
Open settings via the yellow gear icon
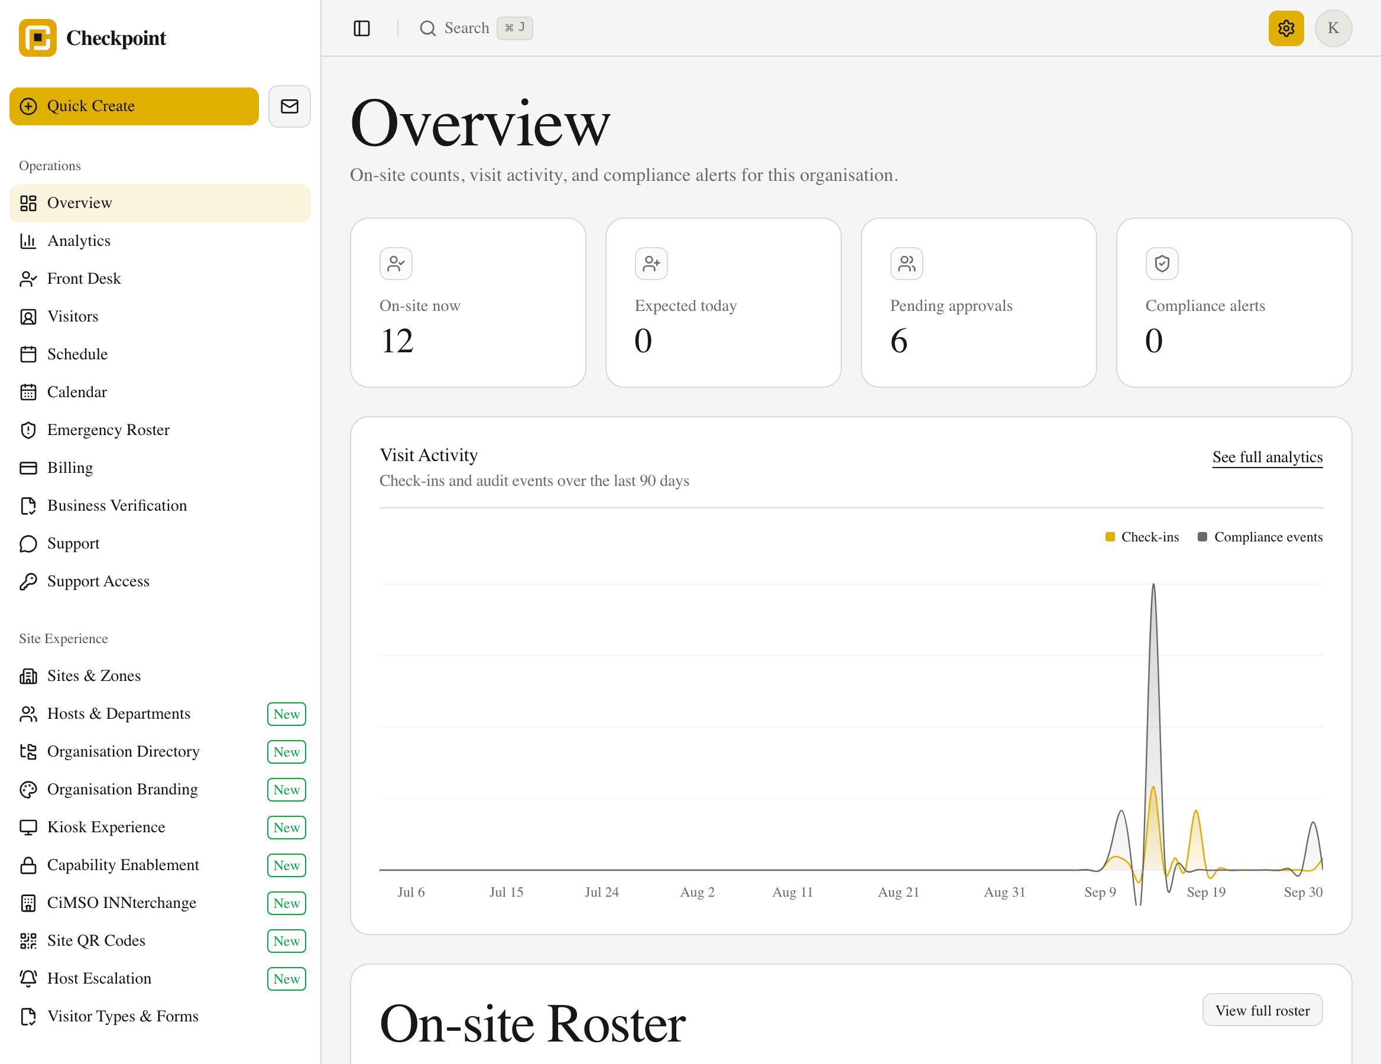pyautogui.click(x=1285, y=28)
